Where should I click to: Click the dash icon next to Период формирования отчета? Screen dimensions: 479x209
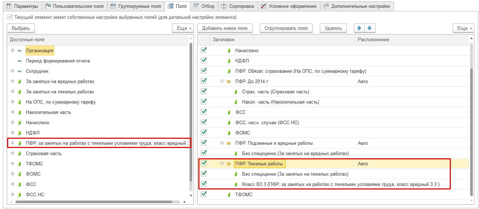pos(20,61)
